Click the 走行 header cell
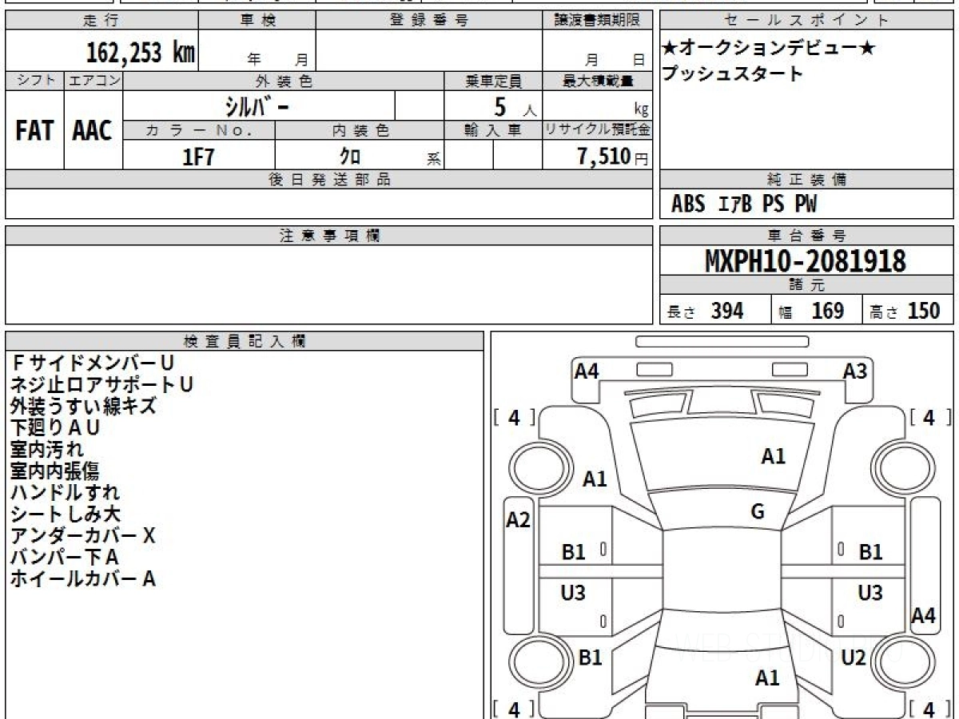This screenshot has height=719, width=959. pyautogui.click(x=101, y=21)
